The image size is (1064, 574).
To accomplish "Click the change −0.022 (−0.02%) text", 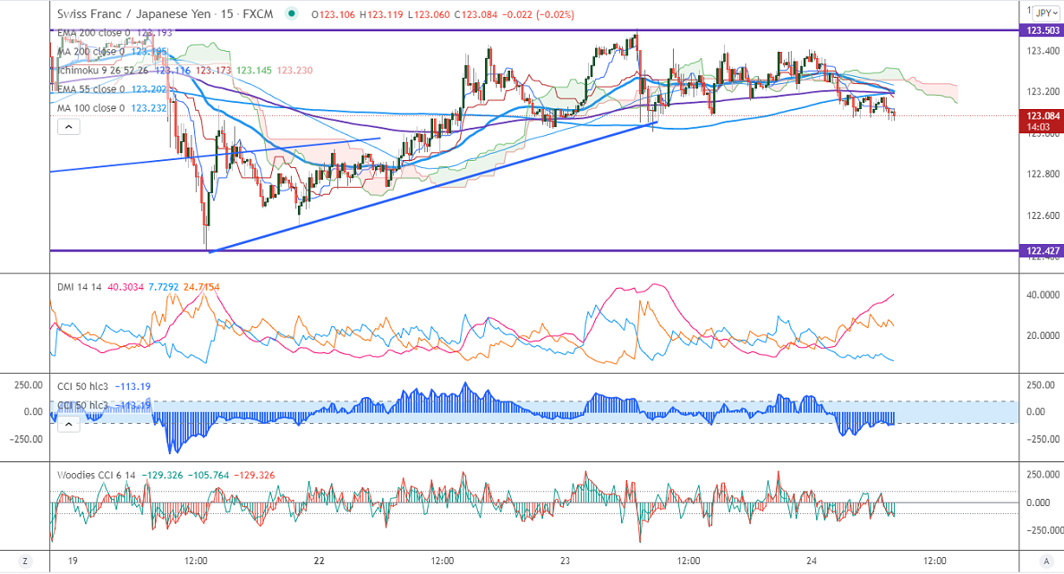I will pos(539,14).
